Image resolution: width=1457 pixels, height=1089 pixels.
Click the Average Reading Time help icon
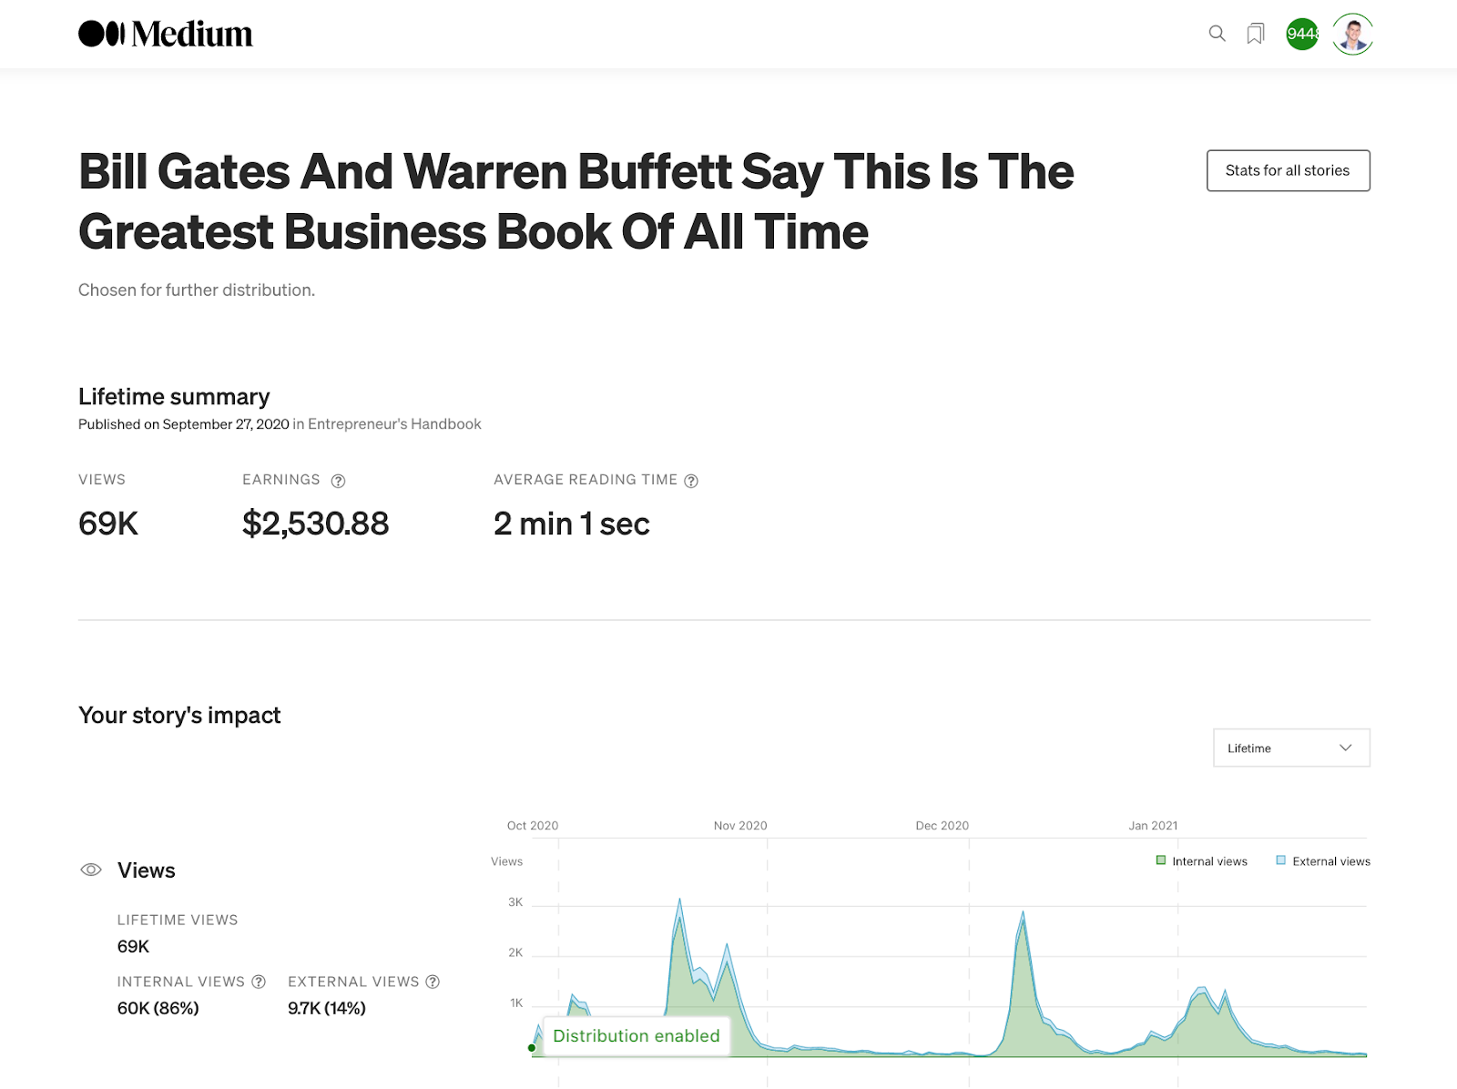click(691, 481)
